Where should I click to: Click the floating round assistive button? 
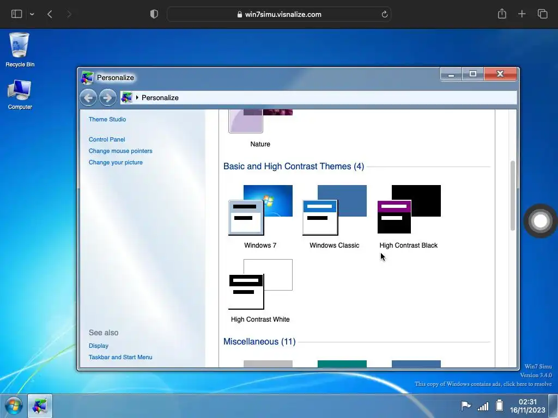click(x=540, y=221)
